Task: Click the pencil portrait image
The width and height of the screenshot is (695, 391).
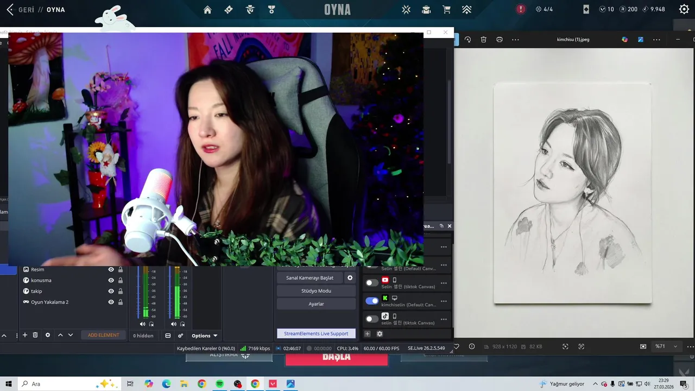Action: tap(572, 193)
